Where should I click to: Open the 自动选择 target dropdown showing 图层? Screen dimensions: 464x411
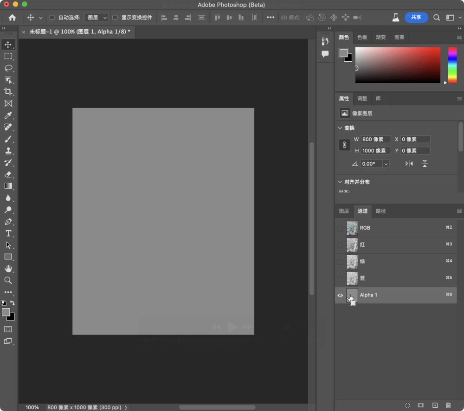[96, 17]
